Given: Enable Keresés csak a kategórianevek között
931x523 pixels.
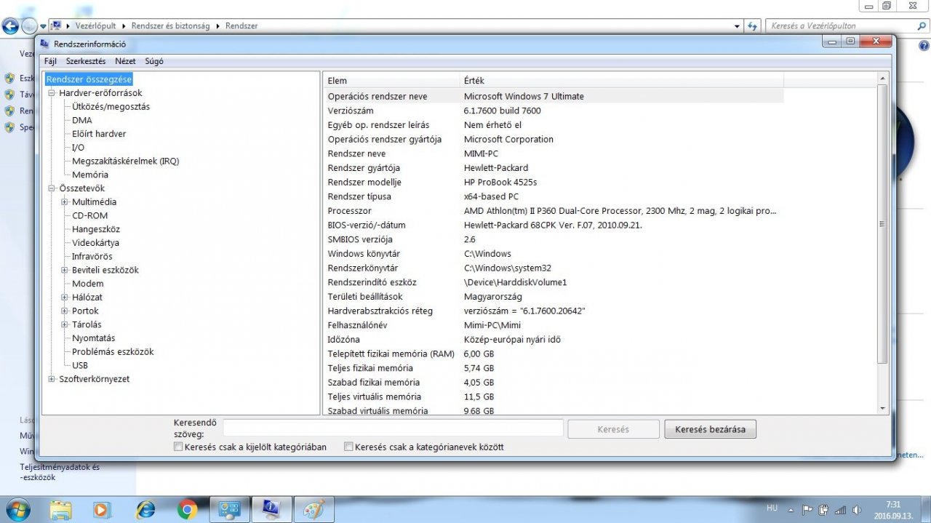Looking at the screenshot, I should point(348,447).
